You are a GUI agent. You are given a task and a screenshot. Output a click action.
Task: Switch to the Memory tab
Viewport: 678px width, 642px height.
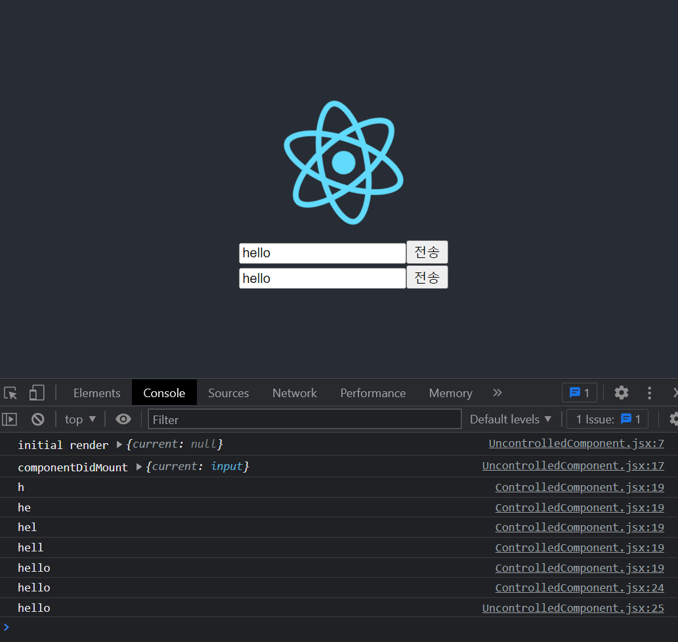(450, 393)
